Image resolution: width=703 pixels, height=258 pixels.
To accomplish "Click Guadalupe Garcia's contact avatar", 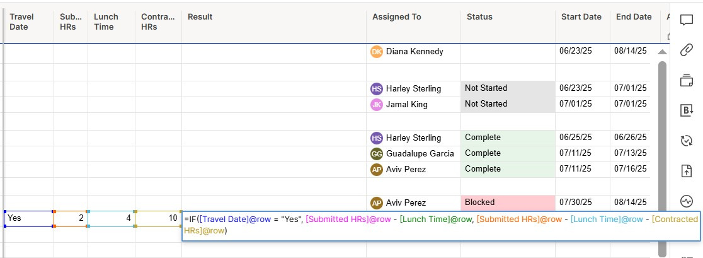I will tap(377, 154).
